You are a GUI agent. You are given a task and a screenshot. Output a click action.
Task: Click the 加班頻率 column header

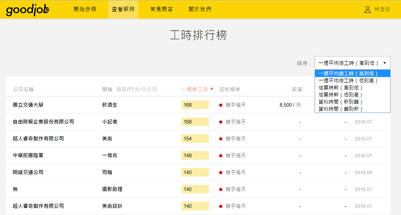coord(229,89)
